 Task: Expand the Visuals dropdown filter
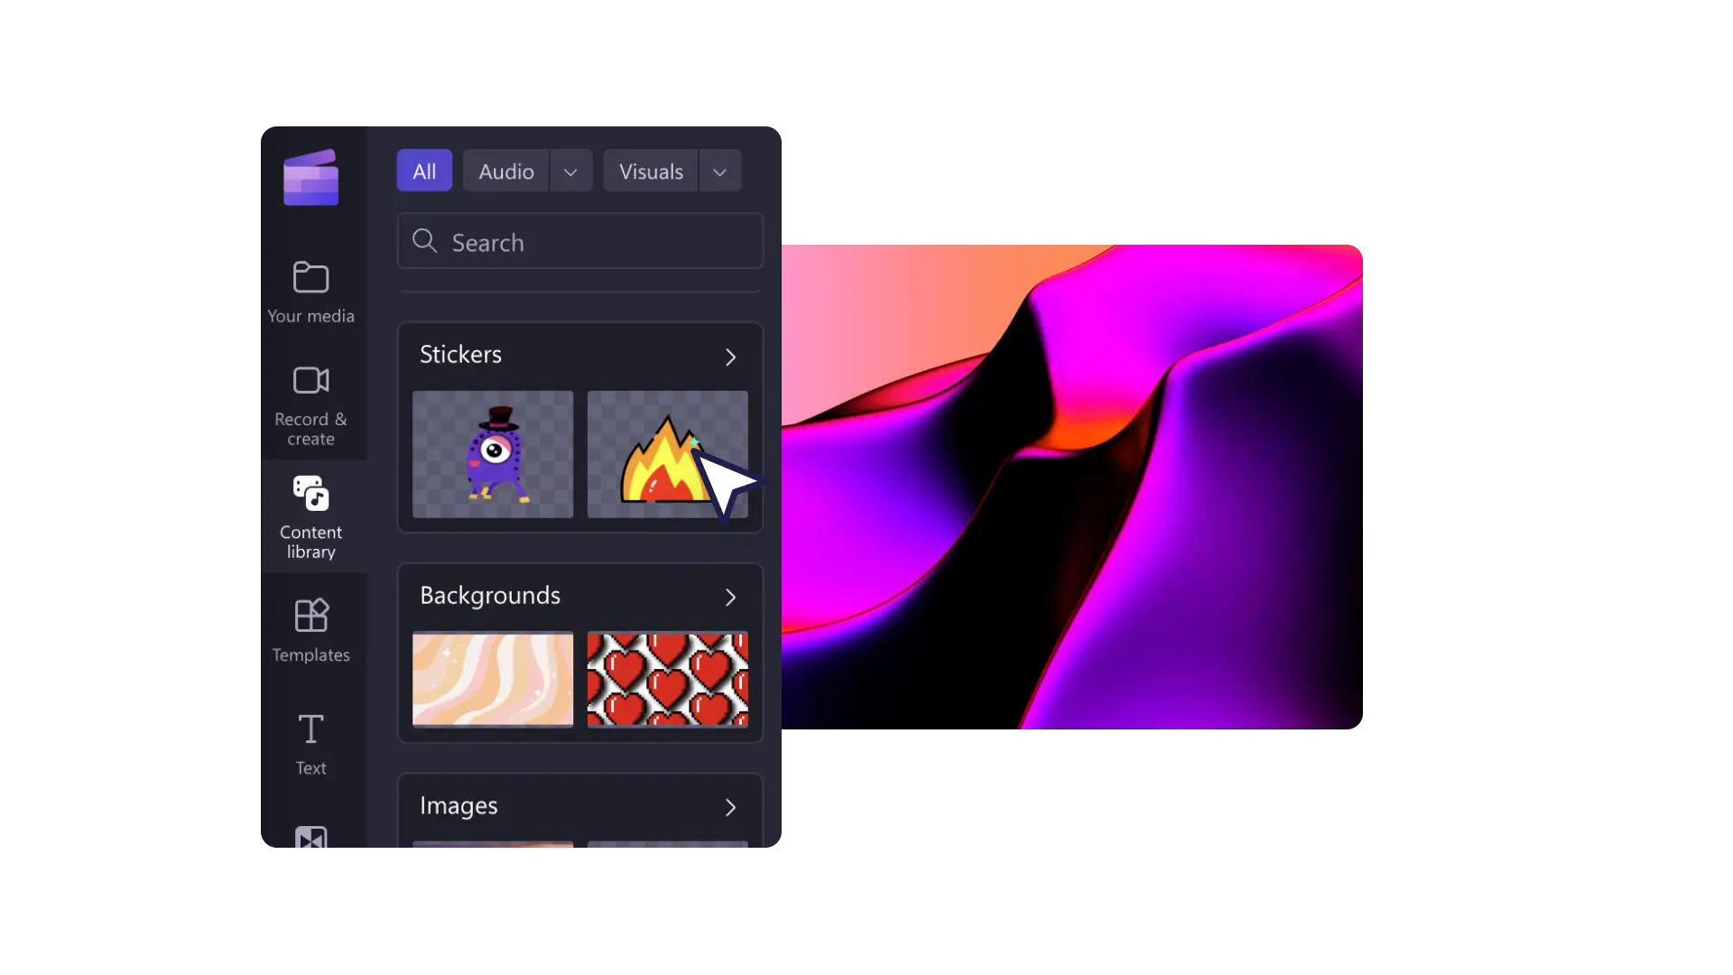pyautogui.click(x=718, y=171)
